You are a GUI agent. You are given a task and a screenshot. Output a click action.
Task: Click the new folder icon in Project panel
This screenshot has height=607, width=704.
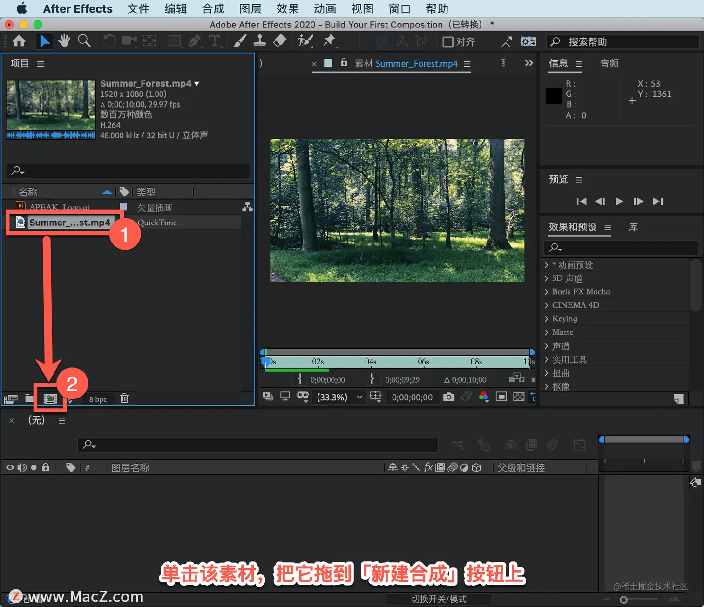(29, 398)
